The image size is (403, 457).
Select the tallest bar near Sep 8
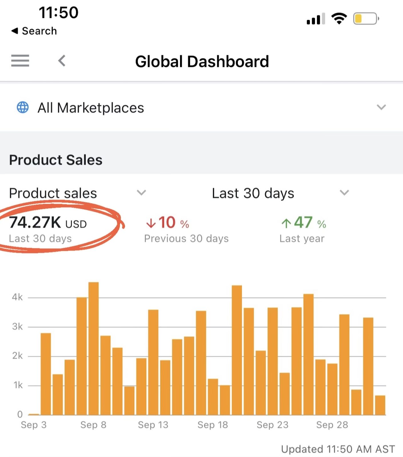[93, 348]
